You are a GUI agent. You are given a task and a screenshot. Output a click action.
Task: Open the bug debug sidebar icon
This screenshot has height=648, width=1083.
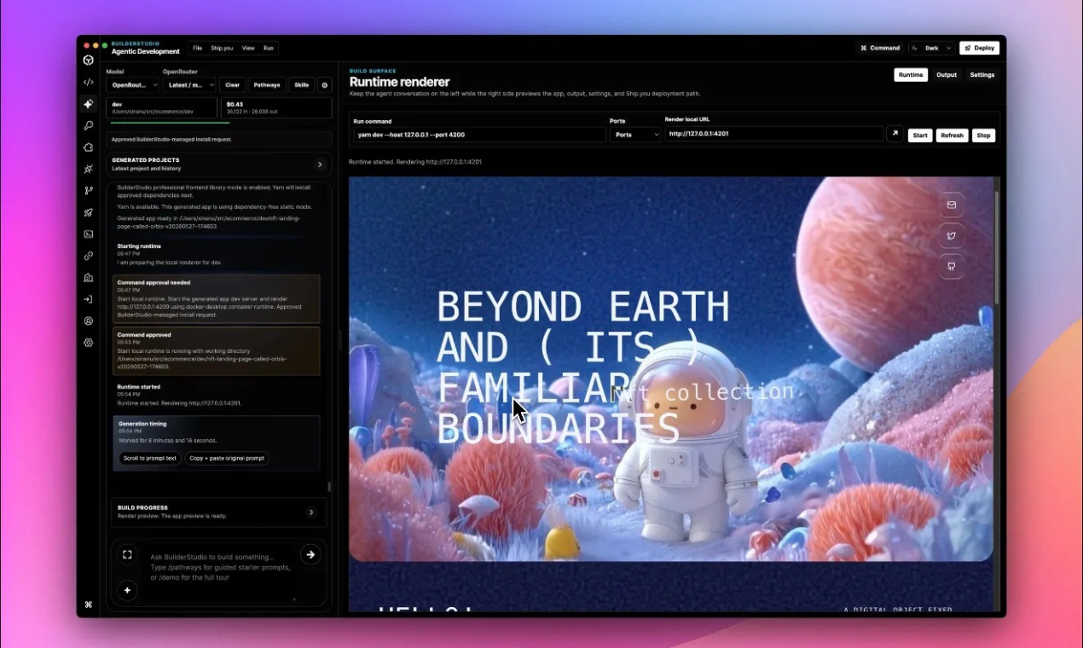click(x=88, y=169)
